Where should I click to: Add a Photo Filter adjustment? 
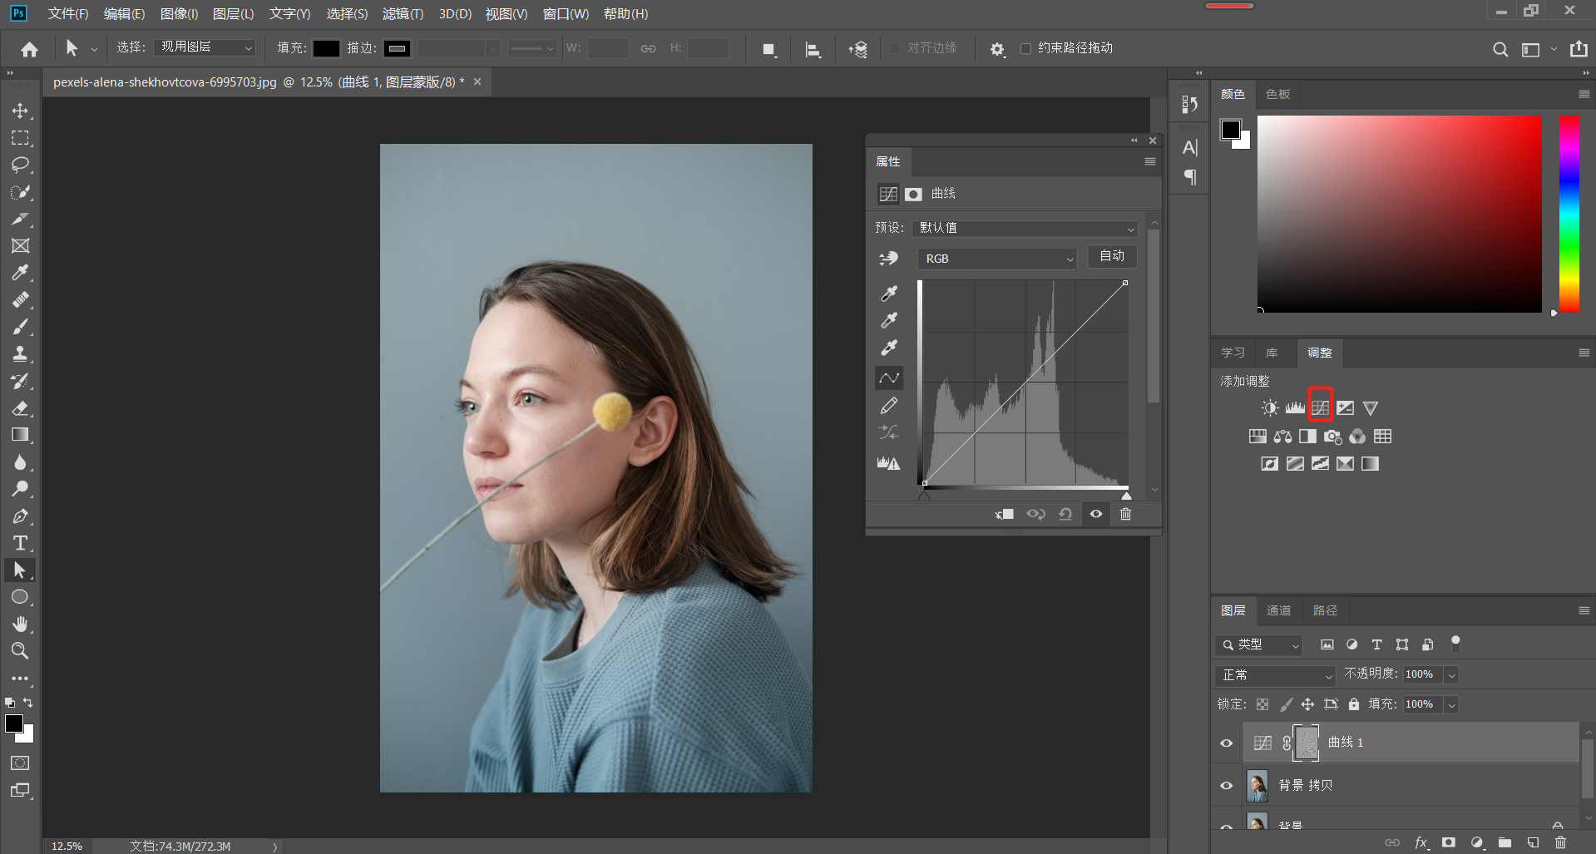pos(1332,437)
